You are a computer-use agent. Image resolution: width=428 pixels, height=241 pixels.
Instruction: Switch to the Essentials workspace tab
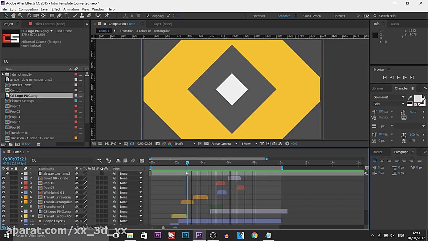258,16
